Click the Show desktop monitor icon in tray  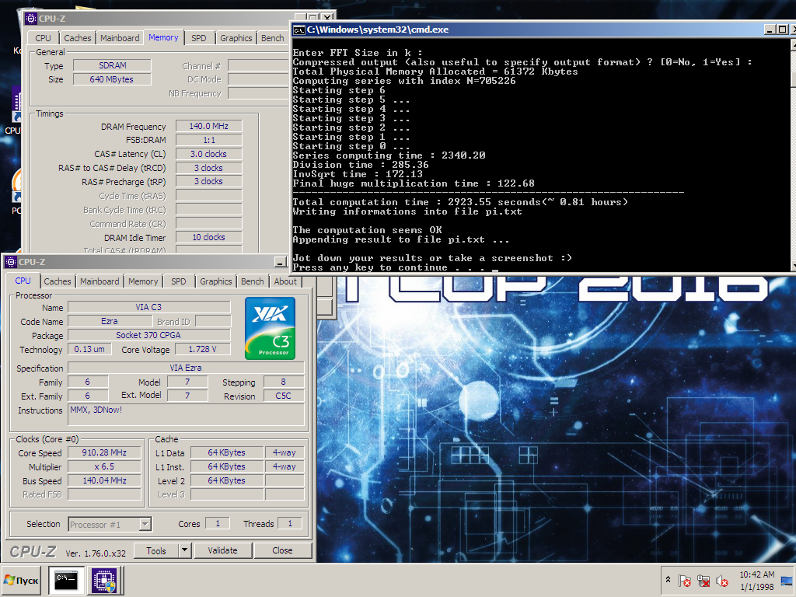787,580
